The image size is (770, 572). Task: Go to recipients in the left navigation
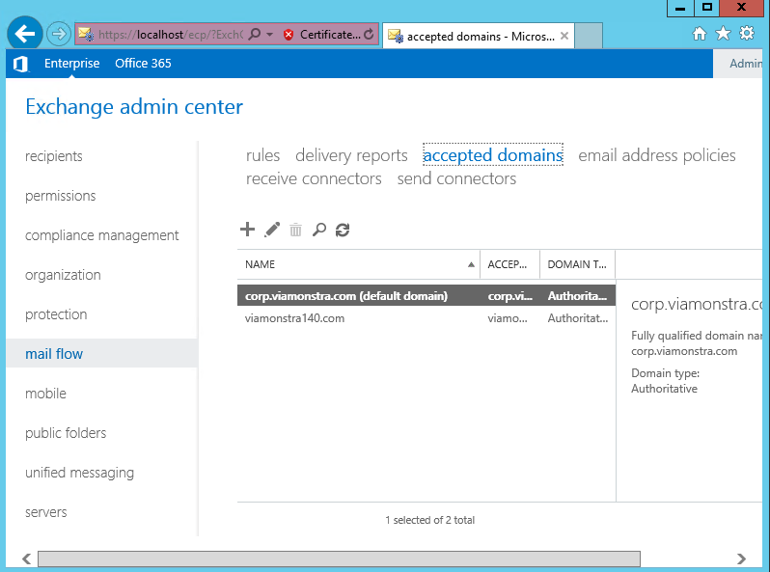tap(54, 156)
